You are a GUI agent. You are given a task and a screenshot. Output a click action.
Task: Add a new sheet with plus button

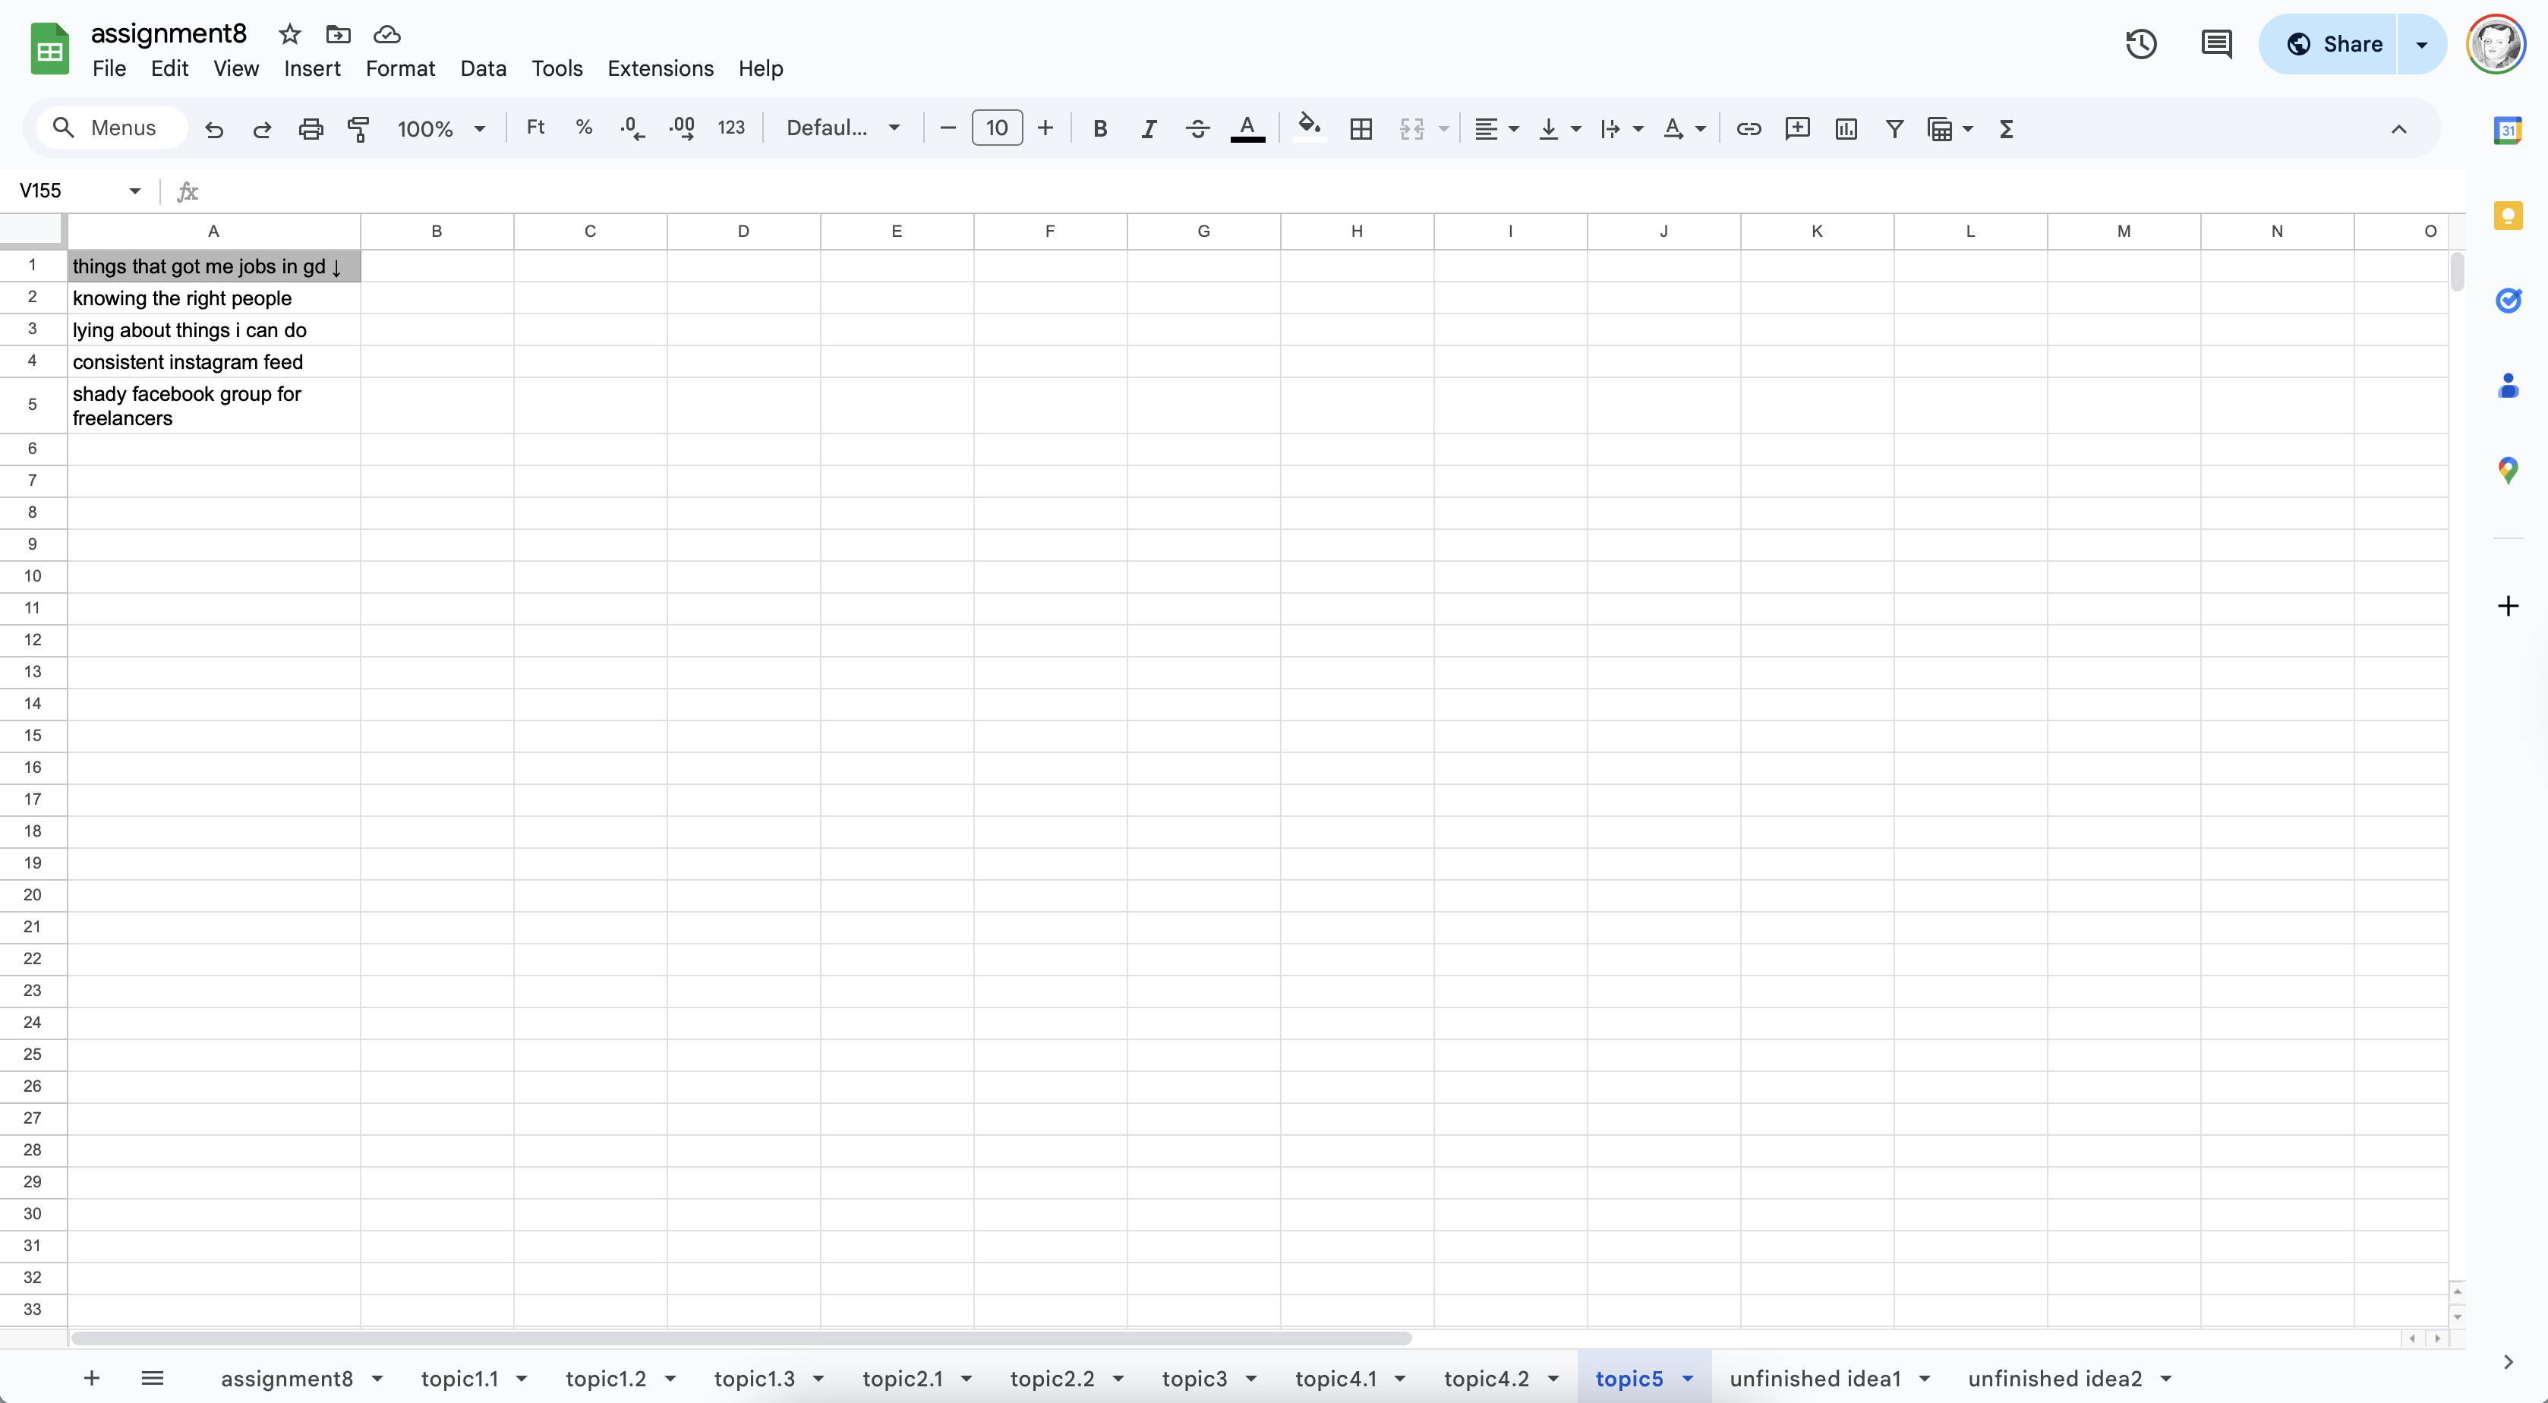pos(91,1378)
